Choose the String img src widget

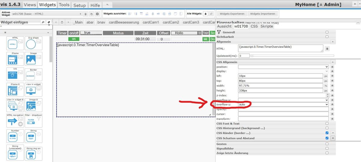33,154
